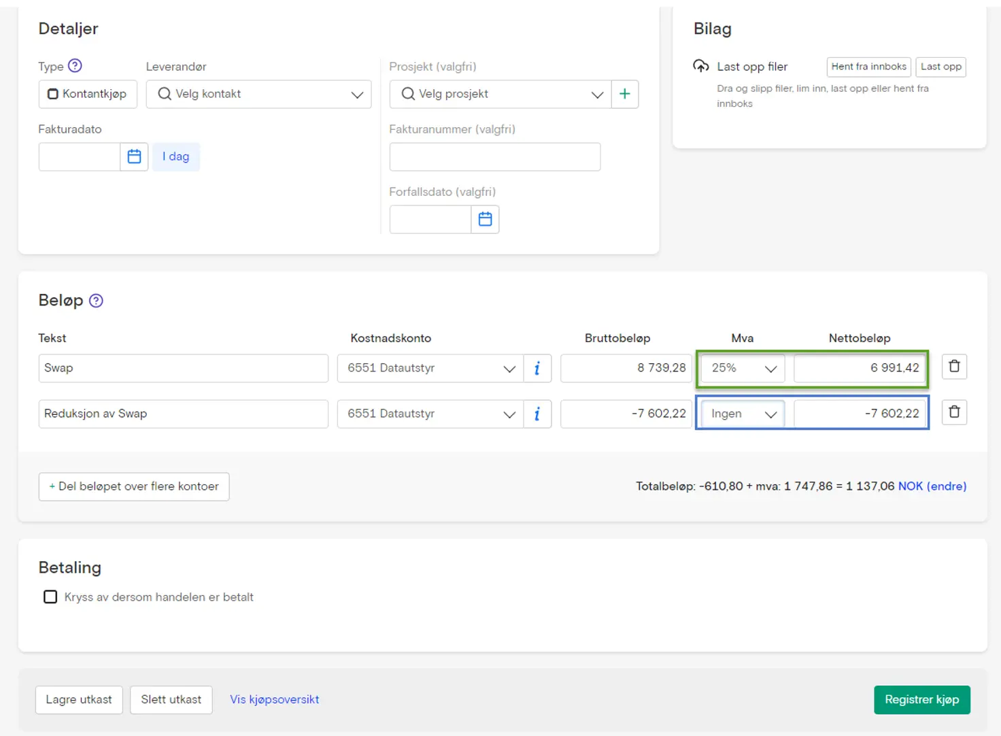
Task: Open the 25% Mva dropdown
Action: click(x=743, y=368)
